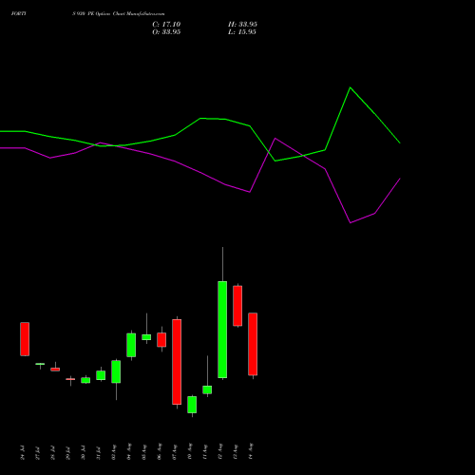Click the 31 Jul date label

98,452
